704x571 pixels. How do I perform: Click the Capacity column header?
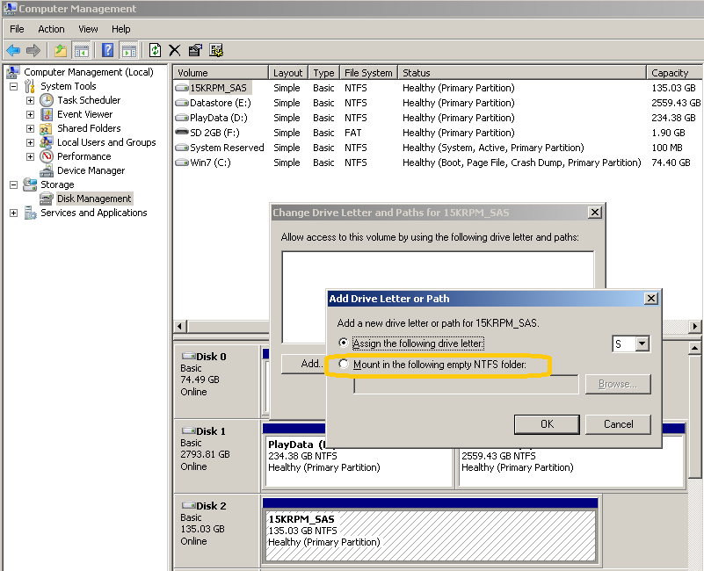pos(670,73)
